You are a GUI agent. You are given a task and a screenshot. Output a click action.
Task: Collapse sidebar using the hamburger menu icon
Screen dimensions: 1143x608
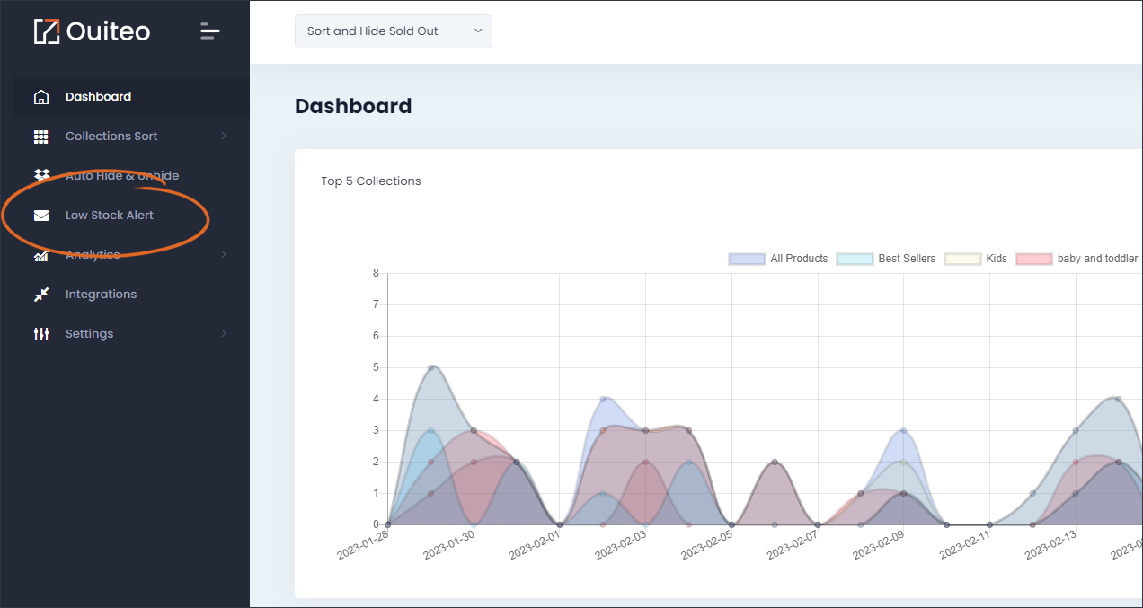pyautogui.click(x=209, y=31)
